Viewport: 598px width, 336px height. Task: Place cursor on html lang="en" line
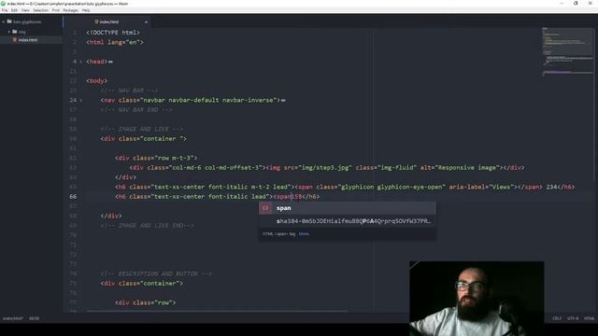(x=115, y=42)
